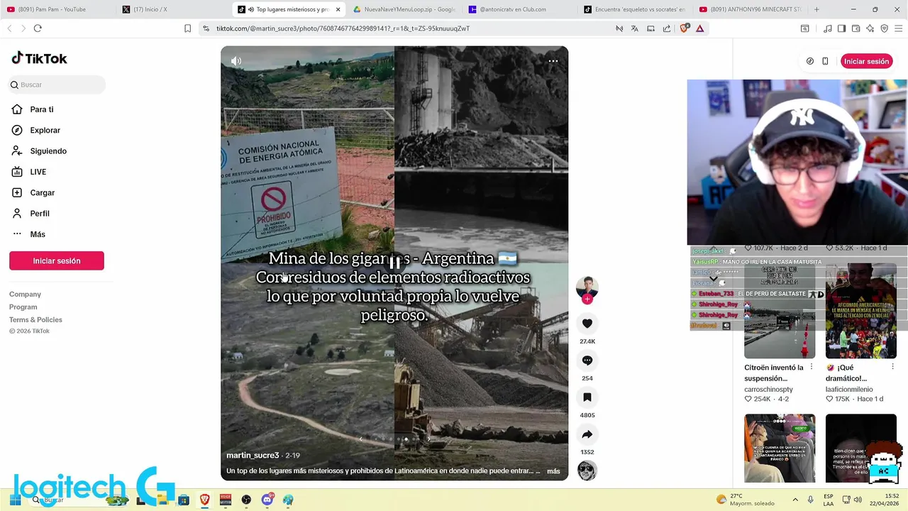Open the creator avatar beside video
Screen dimensions: 908x511
pos(587,287)
